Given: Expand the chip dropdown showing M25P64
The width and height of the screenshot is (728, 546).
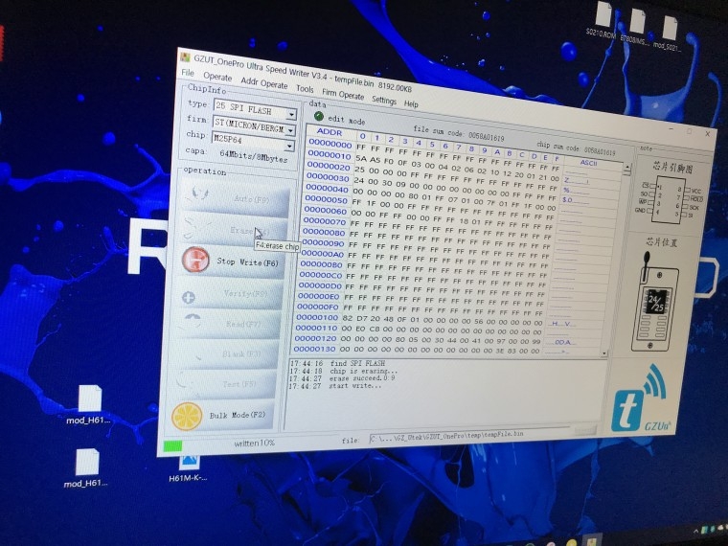Looking at the screenshot, I should [x=289, y=147].
